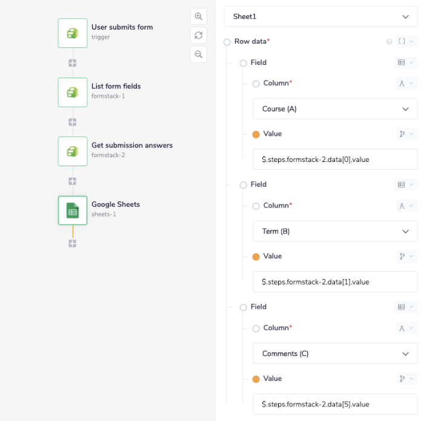Click the refresh canvas icon
This screenshot has height=421, width=424.
click(198, 35)
